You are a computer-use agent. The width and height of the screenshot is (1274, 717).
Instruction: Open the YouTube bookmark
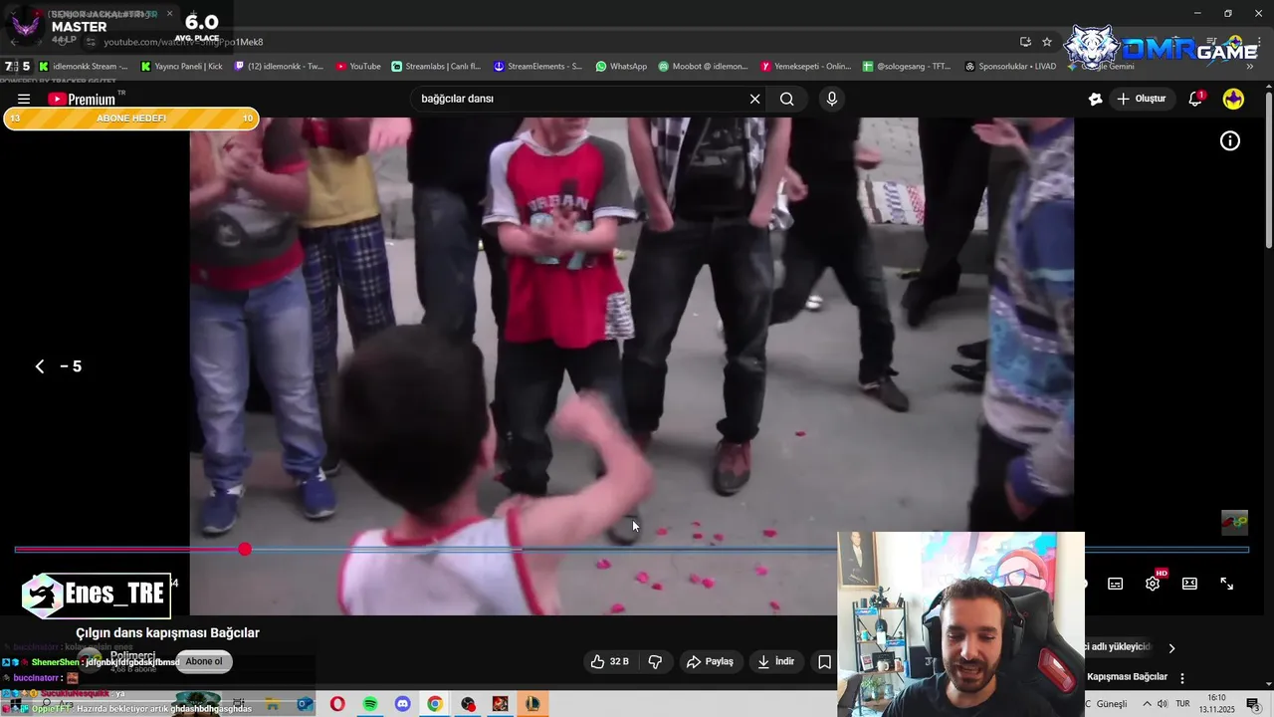(358, 67)
